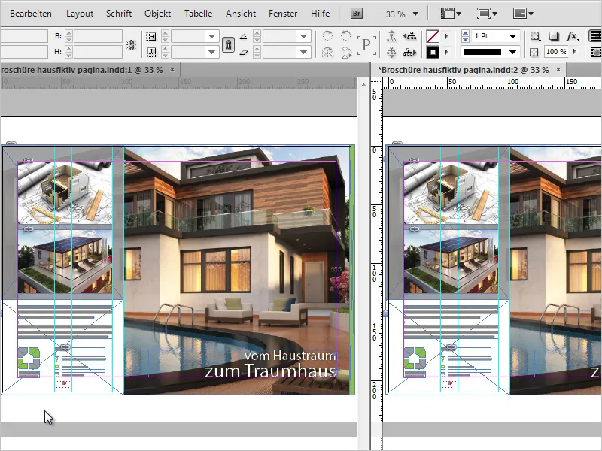Open the corner options icon
Image resolution: width=602 pixels, height=451 pixels.
[x=534, y=36]
